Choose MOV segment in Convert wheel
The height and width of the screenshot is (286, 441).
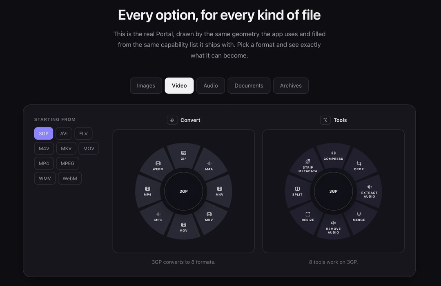point(183,227)
